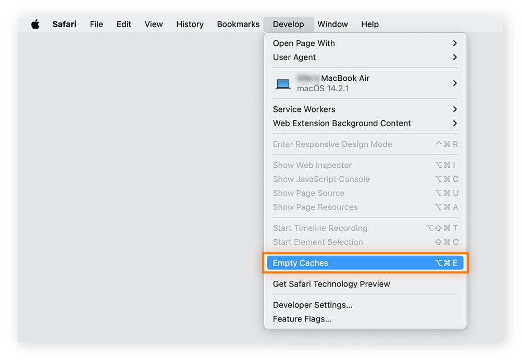Open Developer Settings…
The width and height of the screenshot is (521, 360).
(365, 305)
